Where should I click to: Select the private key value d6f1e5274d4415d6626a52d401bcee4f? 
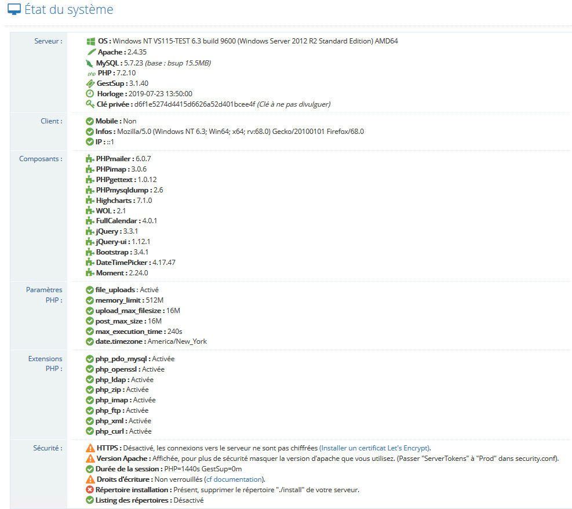(x=195, y=104)
